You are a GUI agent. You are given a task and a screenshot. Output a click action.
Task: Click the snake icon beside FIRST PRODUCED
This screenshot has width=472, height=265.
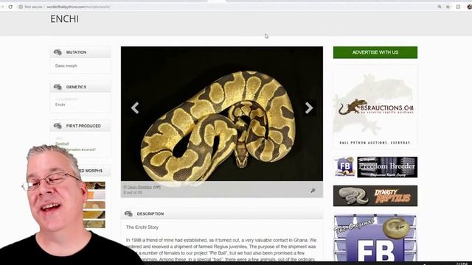pyautogui.click(x=58, y=126)
